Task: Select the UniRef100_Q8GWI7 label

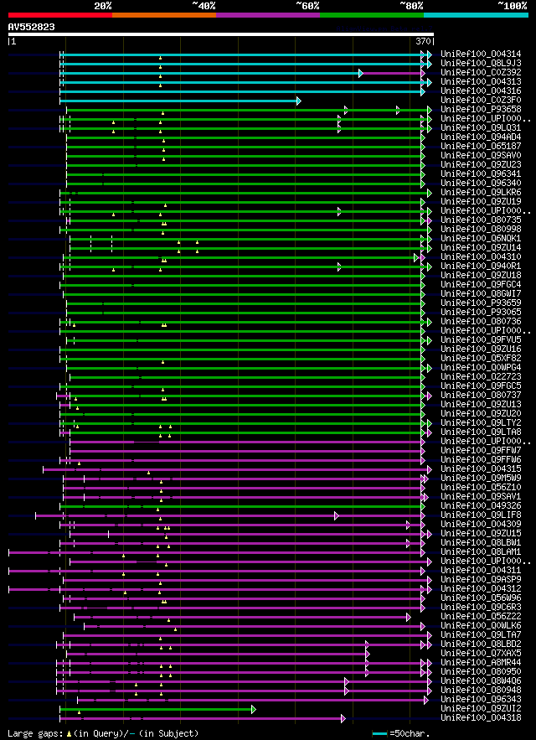Action: [x=481, y=293]
